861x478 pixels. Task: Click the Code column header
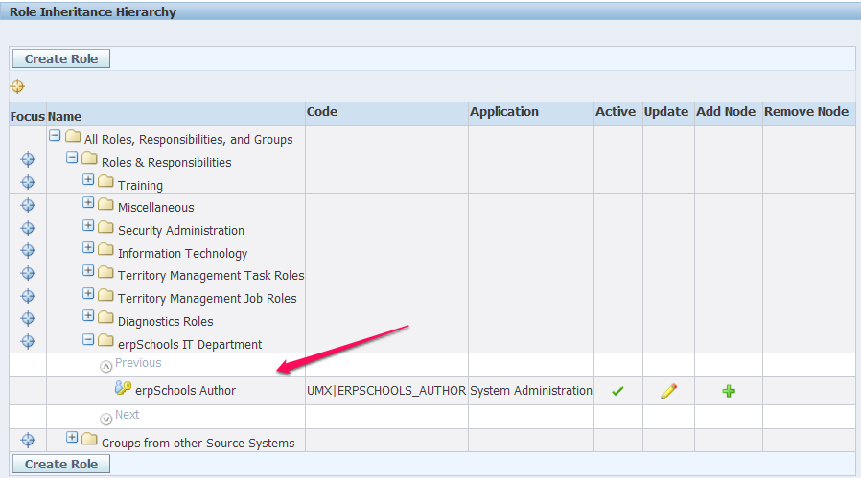click(322, 111)
